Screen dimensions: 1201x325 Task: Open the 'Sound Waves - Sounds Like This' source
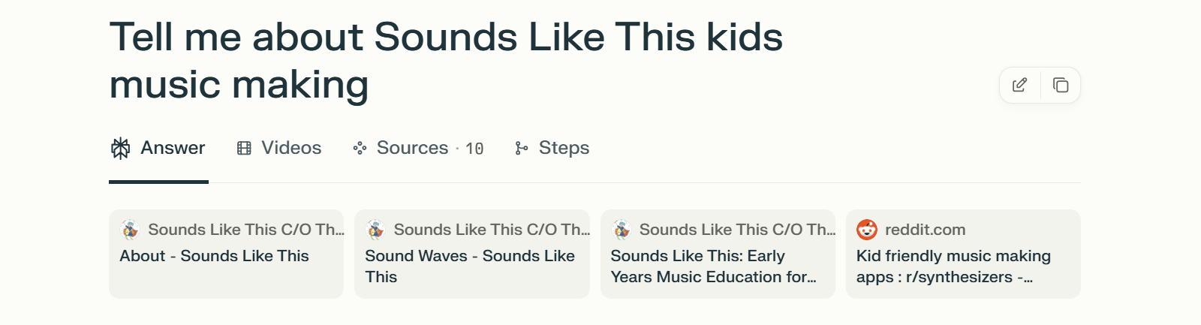[470, 266]
